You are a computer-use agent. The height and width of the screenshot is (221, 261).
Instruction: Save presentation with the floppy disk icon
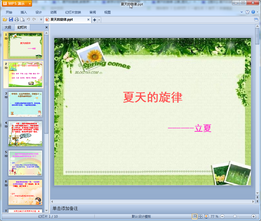point(11,20)
